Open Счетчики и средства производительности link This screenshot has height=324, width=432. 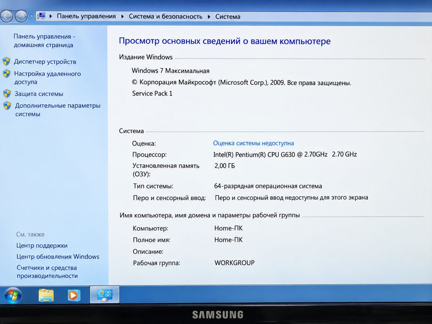click(x=47, y=272)
